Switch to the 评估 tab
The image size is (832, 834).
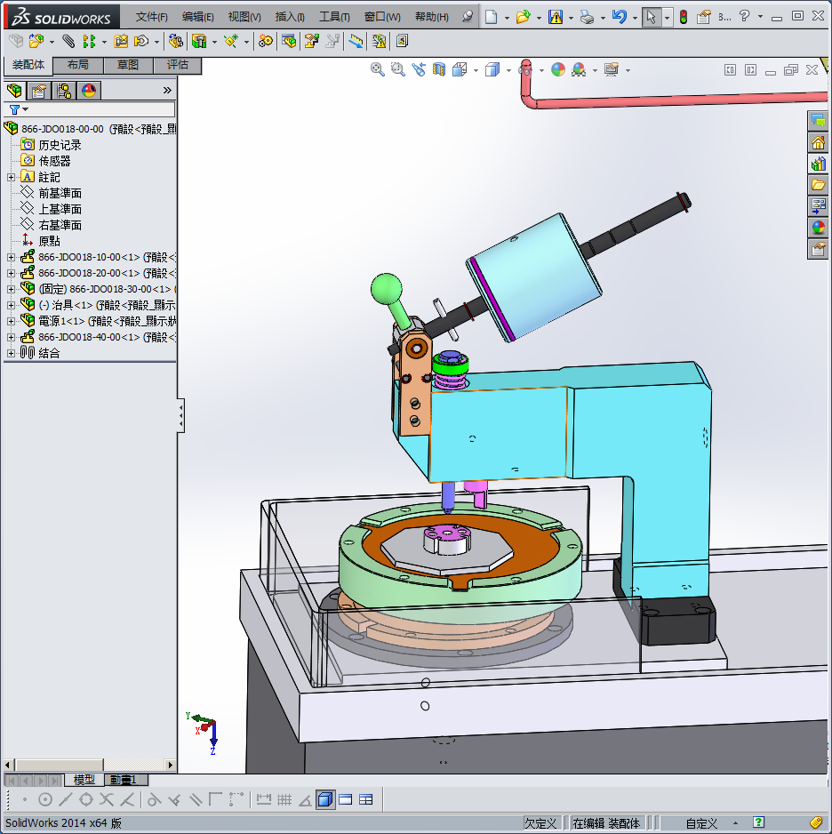(178, 65)
